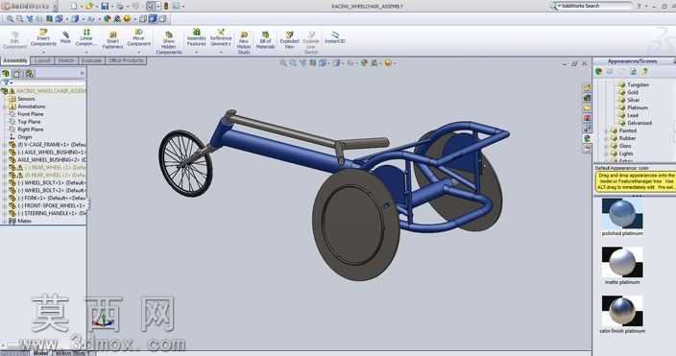Image resolution: width=676 pixels, height=356 pixels.
Task: Click Zoom to Area in top toolbar
Action: click(x=19, y=19)
